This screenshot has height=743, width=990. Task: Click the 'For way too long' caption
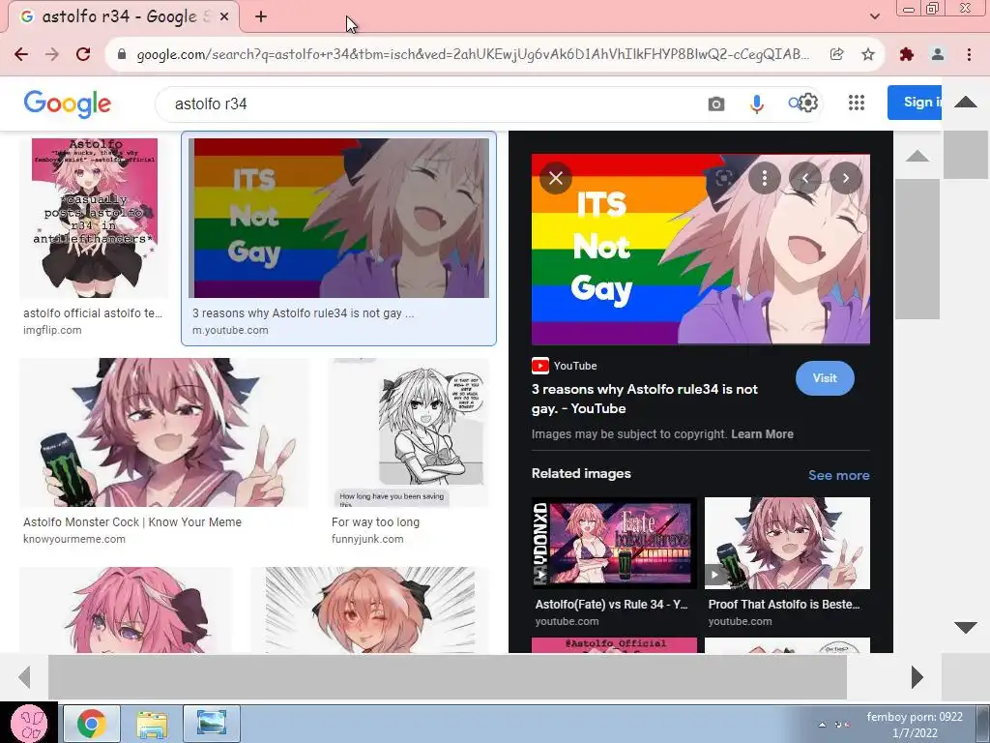(x=376, y=521)
